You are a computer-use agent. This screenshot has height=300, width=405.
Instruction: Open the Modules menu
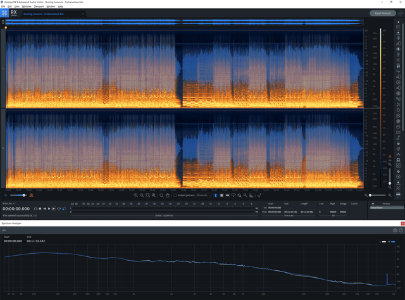tap(27, 6)
